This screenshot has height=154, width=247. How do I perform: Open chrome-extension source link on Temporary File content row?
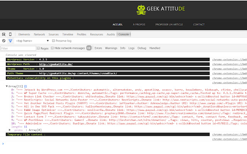(x=230, y=134)
